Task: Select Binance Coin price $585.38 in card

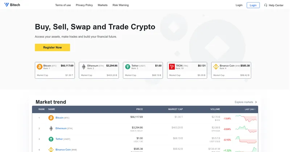Action: coord(245,66)
